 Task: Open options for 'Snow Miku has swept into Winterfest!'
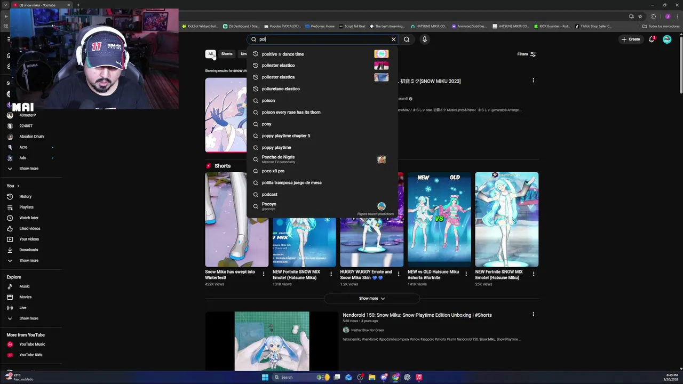263,274
